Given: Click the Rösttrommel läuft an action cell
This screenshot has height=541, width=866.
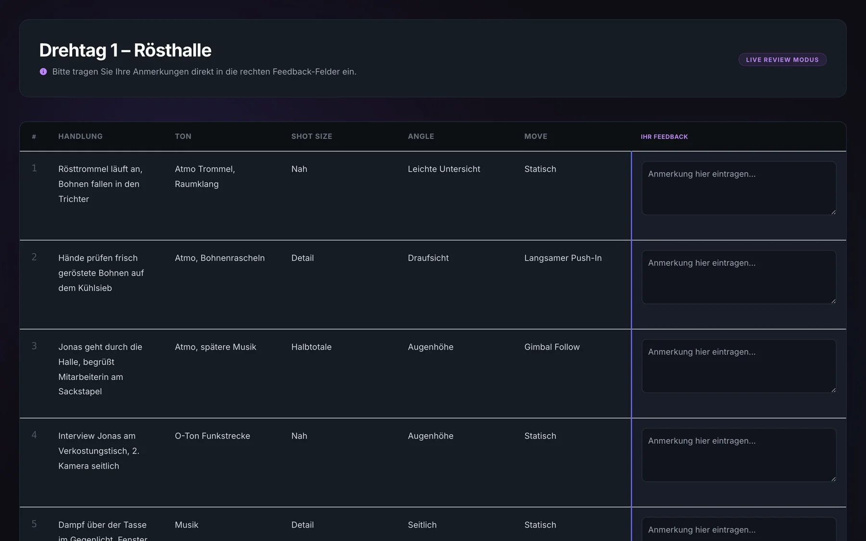Looking at the screenshot, I should pos(100,184).
